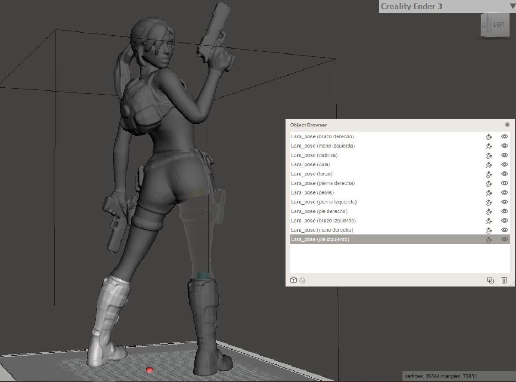Click the red pivot sphere on the build plate

pos(148,369)
